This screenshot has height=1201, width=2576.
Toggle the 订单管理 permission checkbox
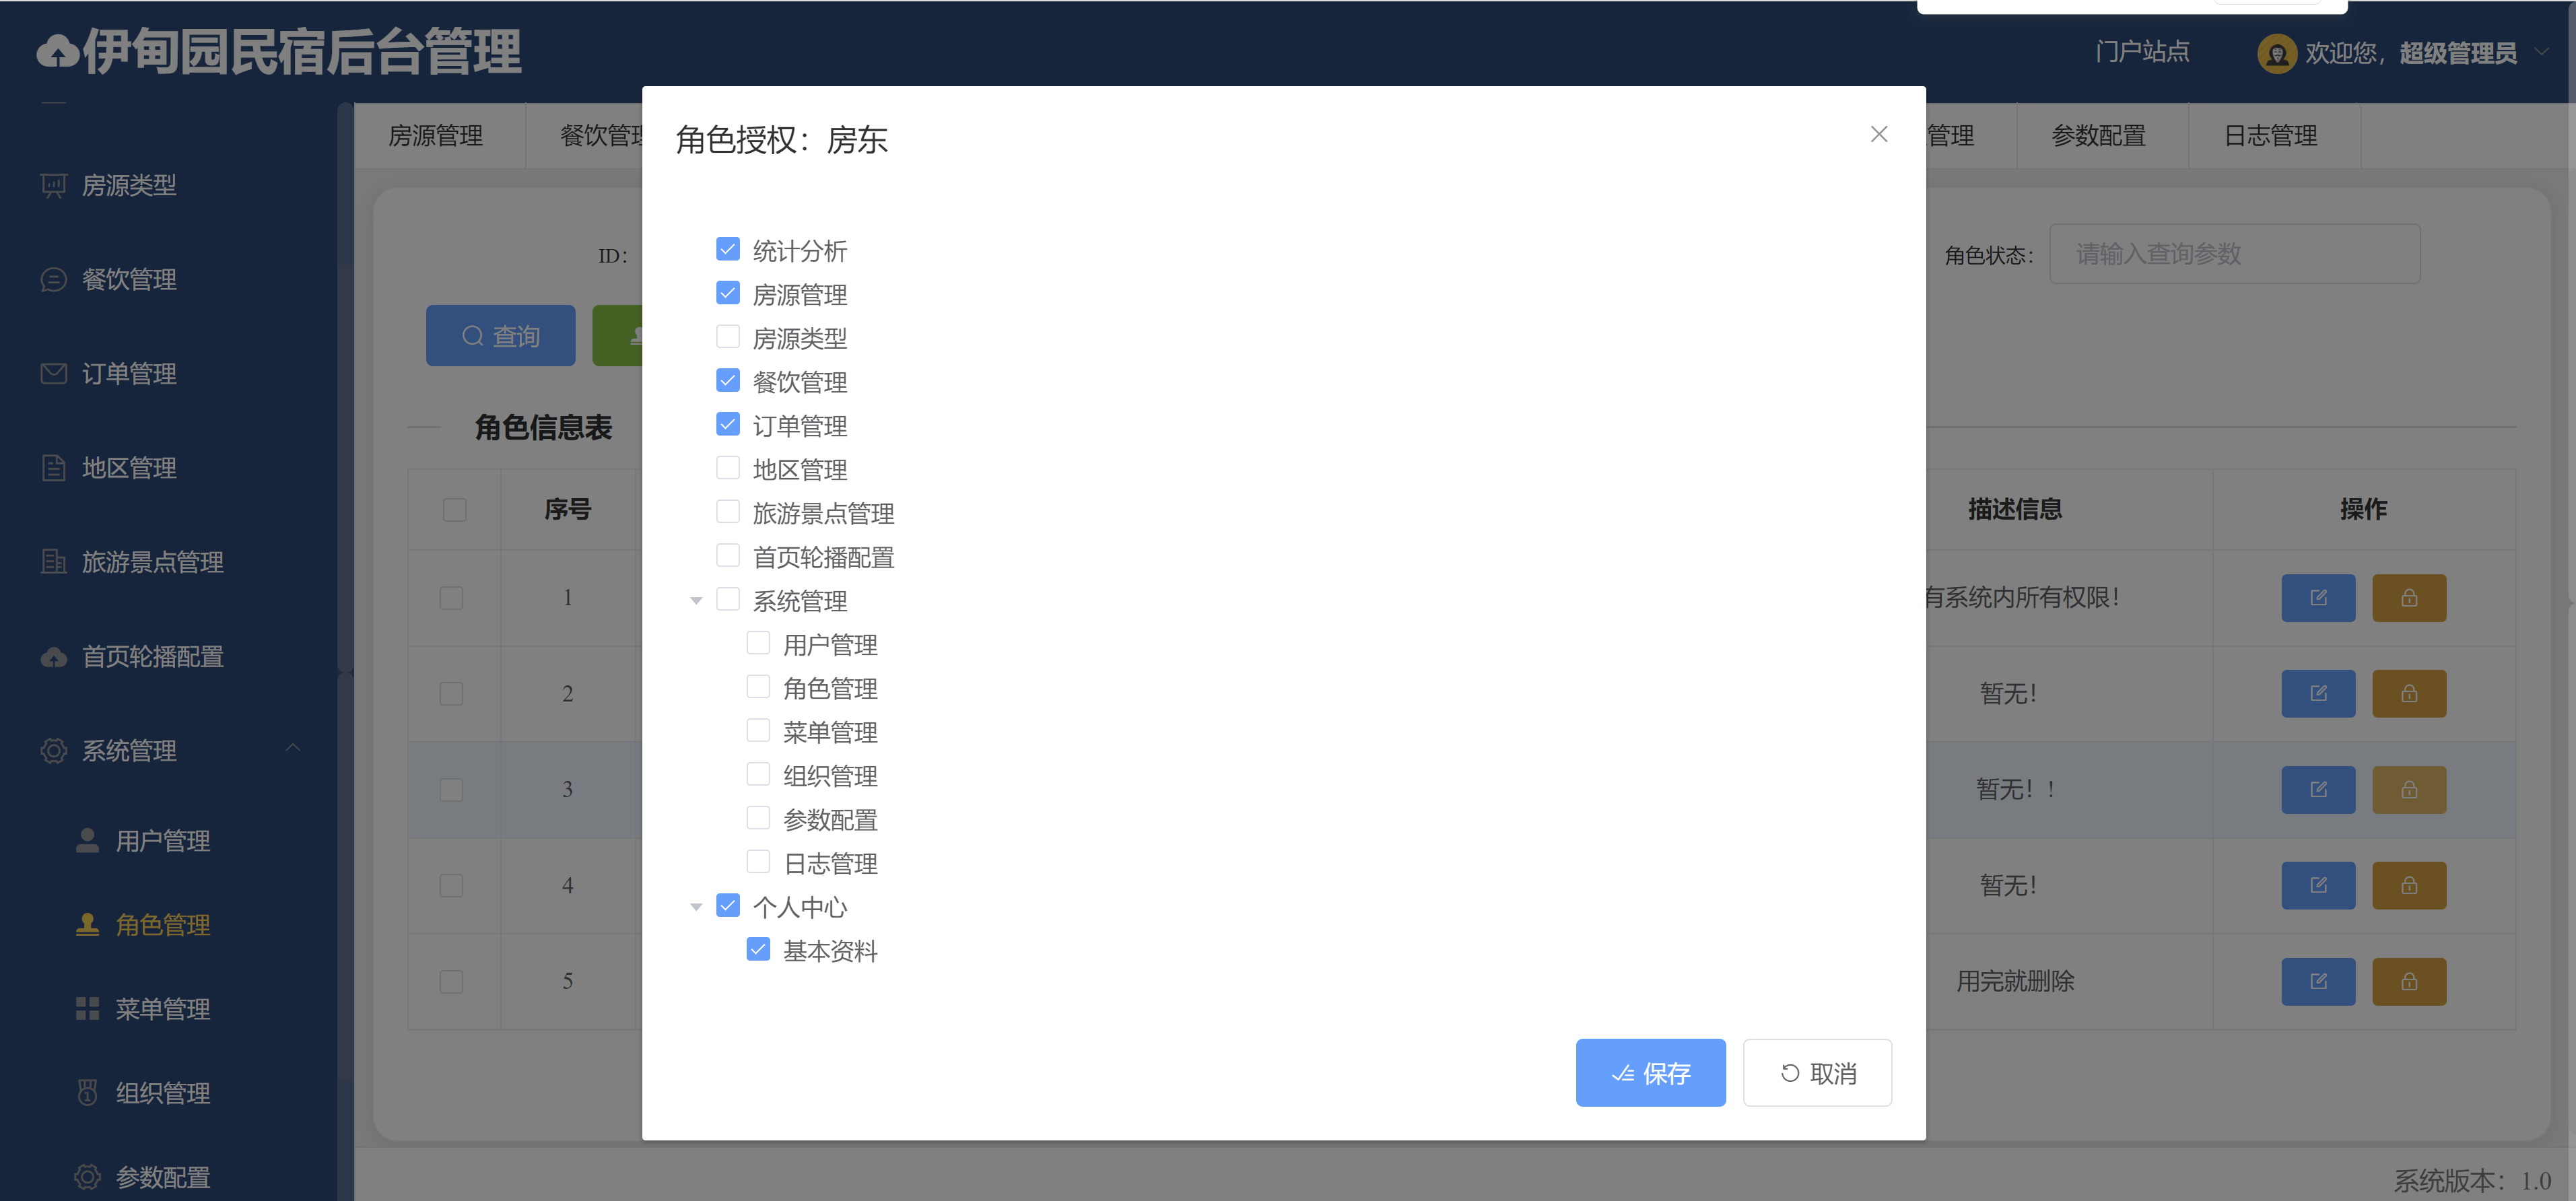point(728,424)
